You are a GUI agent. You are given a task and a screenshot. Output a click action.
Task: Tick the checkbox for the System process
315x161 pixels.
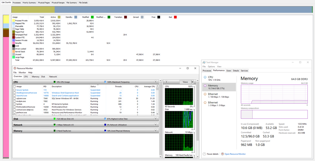tap(14, 104)
